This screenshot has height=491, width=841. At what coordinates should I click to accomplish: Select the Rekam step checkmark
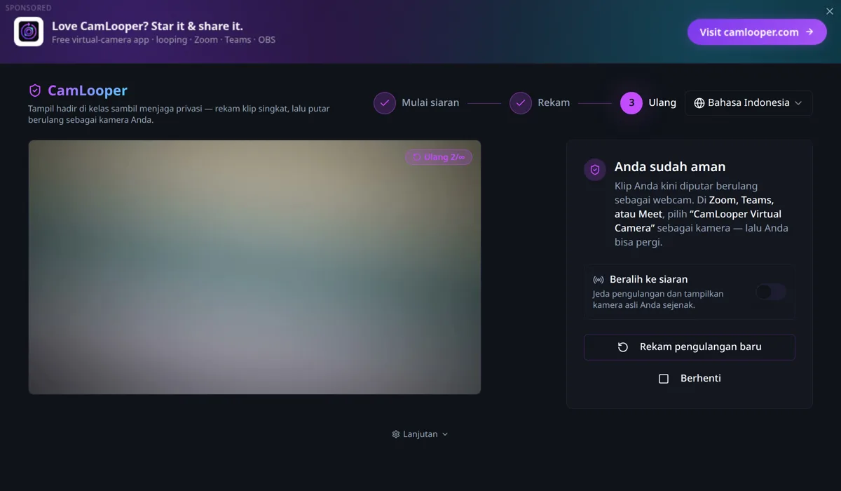520,102
